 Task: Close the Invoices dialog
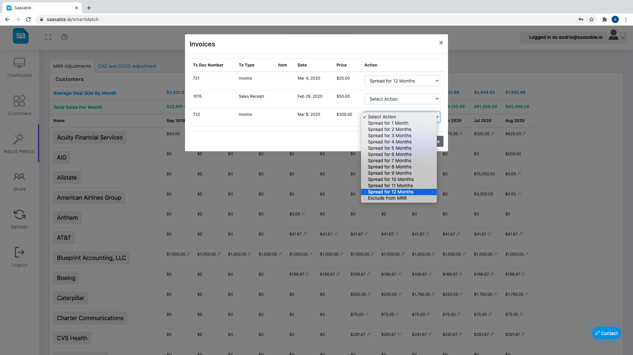coord(441,43)
